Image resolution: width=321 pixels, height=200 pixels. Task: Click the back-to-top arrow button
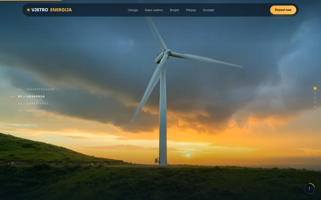(x=309, y=189)
